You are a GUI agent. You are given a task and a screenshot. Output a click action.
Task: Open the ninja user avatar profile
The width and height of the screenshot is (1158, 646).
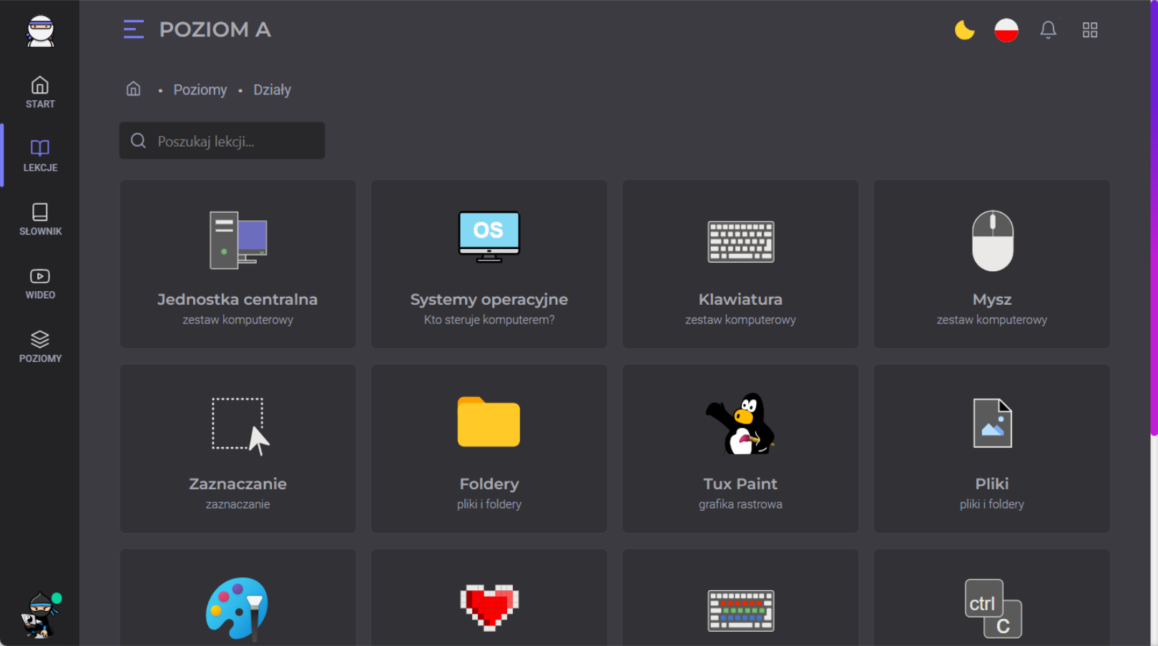(40, 615)
